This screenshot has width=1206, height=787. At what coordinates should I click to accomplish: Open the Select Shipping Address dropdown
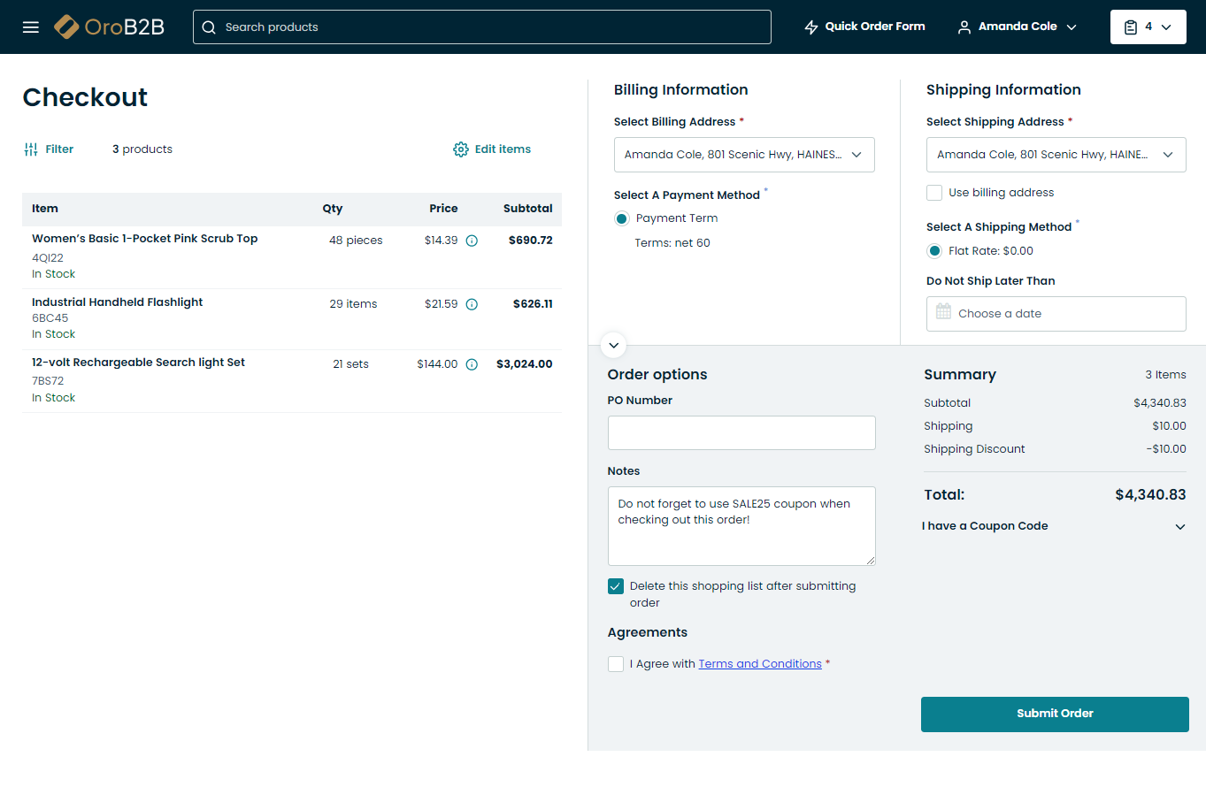[1056, 155]
